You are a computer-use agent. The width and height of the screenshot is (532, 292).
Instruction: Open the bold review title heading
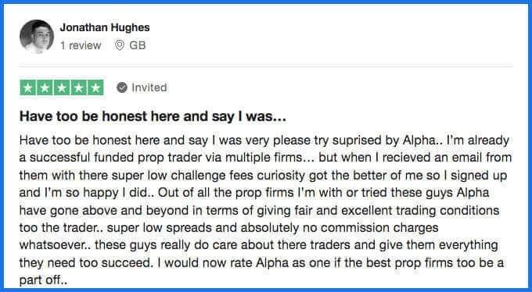coord(153,116)
